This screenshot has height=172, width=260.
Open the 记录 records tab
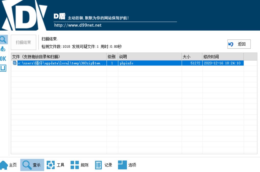click(x=104, y=165)
